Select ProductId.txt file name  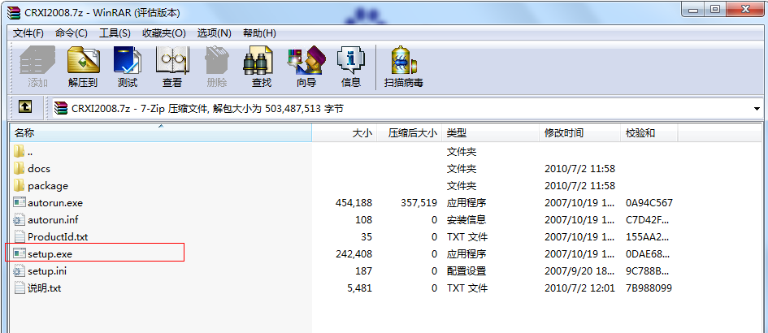click(x=58, y=237)
